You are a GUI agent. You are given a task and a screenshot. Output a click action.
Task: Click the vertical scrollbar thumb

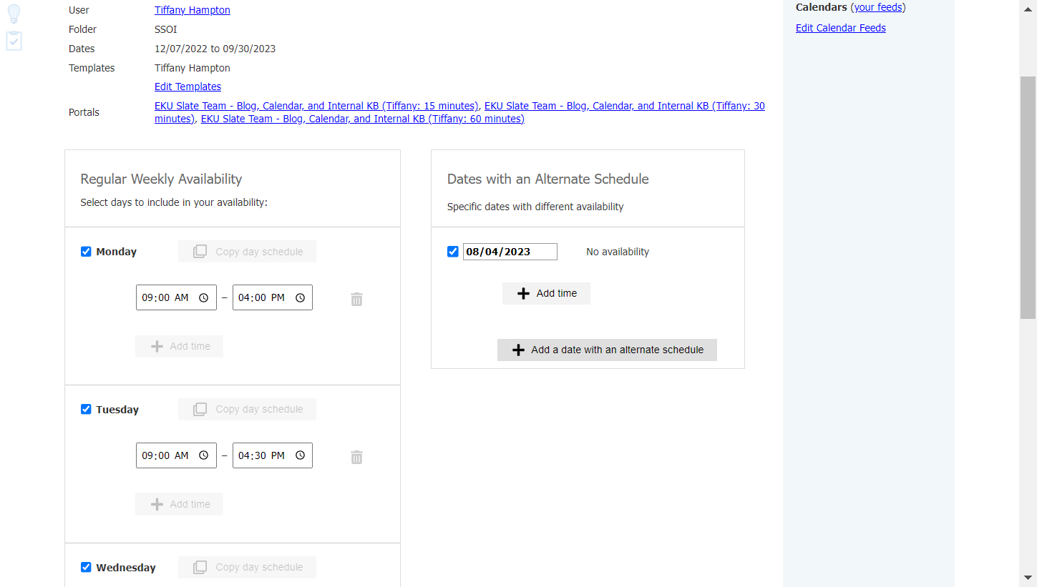coord(1028,197)
